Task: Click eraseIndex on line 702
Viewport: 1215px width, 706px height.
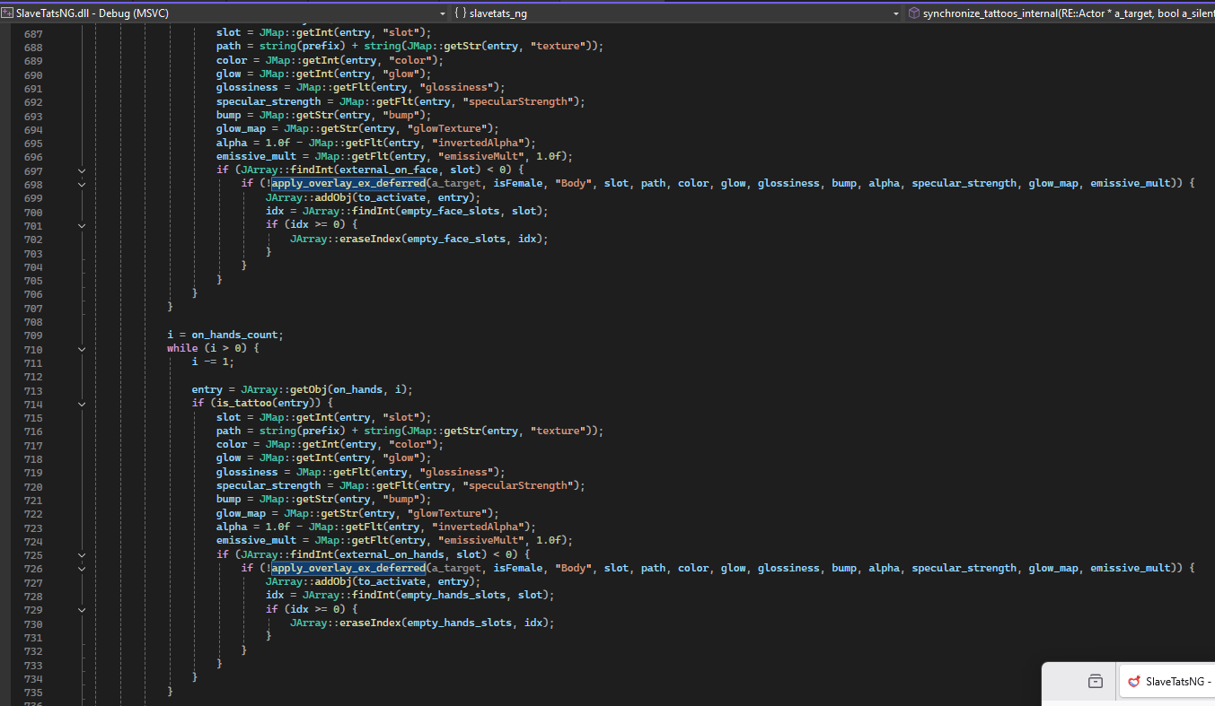Action: [x=369, y=239]
